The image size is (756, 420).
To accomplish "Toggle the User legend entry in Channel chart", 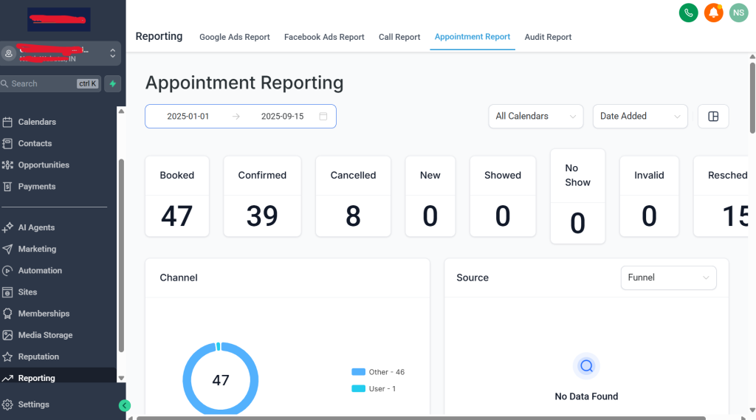I will [x=374, y=388].
